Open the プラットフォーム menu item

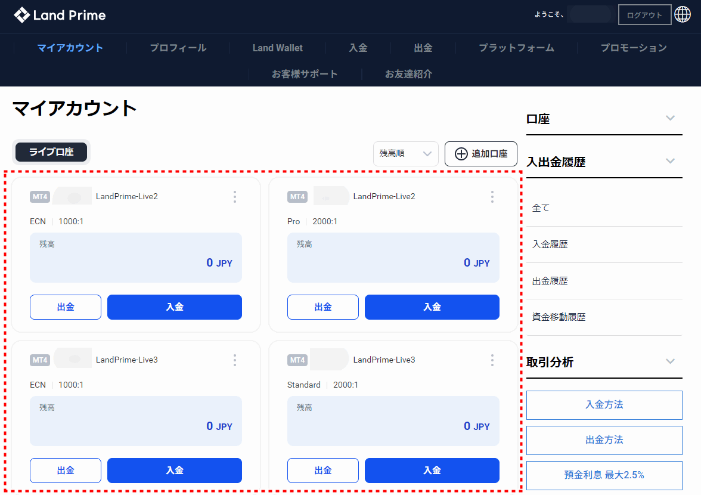pyautogui.click(x=516, y=48)
